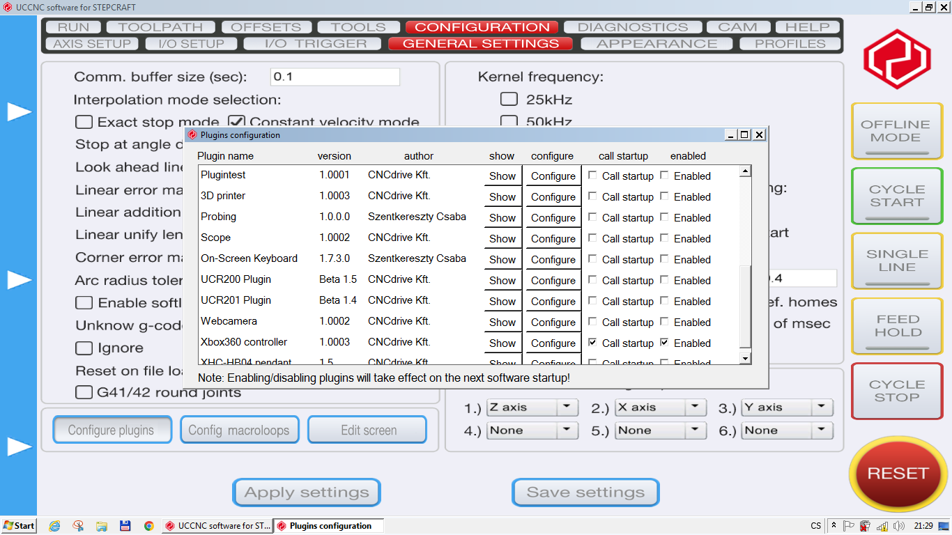Viewport: 952px width, 535px height.
Task: Open the I/O SETUP tab
Action: coord(191,43)
